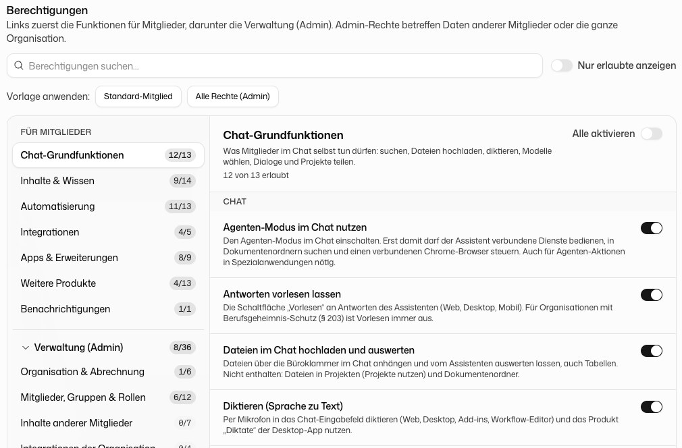Apply the Alle Rechte (Admin) template
Viewport: 682px width, 448px height.
233,96
